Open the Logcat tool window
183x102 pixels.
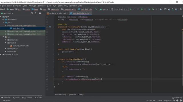click(27, 97)
